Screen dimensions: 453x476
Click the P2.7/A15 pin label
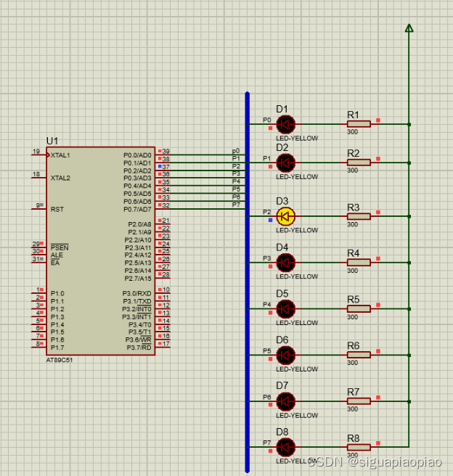[138, 279]
